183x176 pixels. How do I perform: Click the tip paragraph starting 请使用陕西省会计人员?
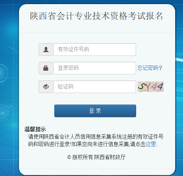coord(96,140)
